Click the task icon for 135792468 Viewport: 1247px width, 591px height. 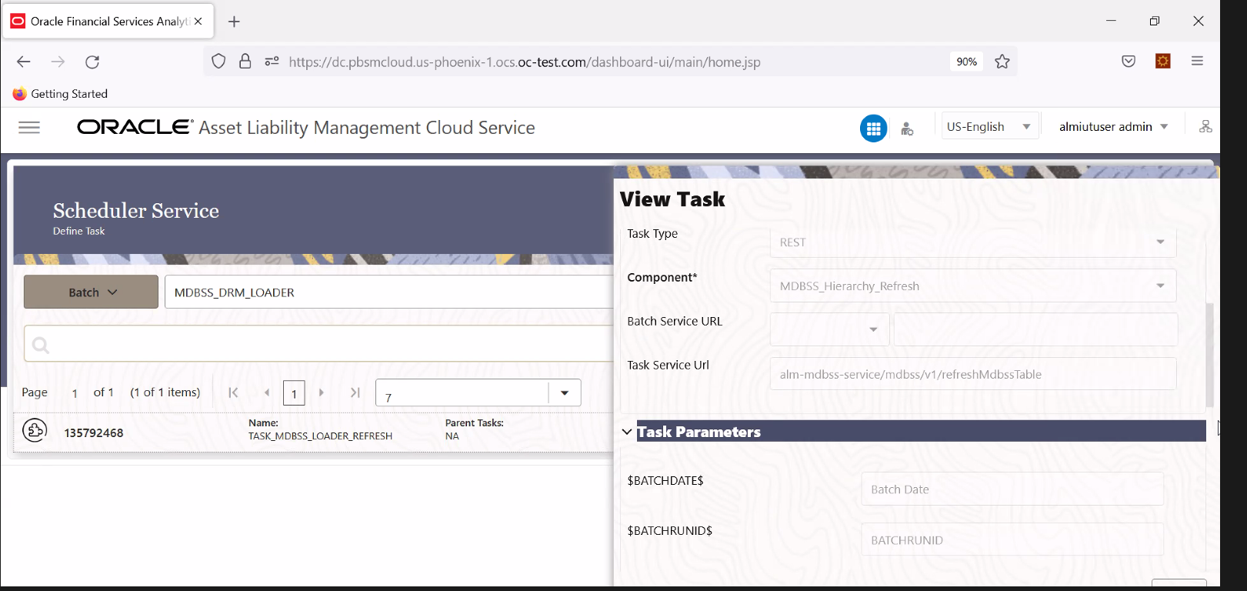coord(35,430)
